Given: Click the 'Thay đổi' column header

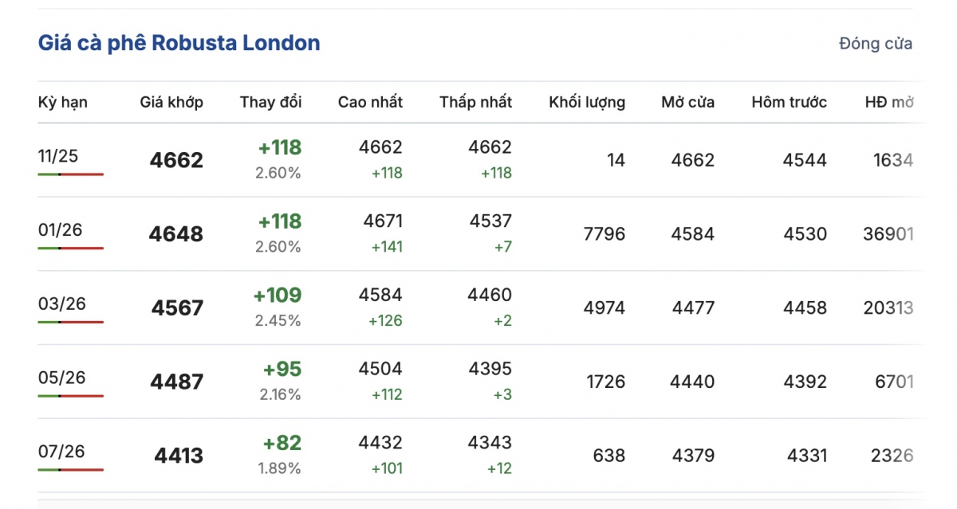Looking at the screenshot, I should 270,102.
